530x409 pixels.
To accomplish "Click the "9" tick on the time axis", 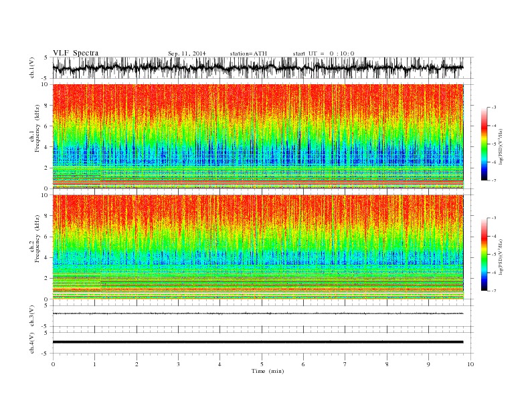I will 428,364.
